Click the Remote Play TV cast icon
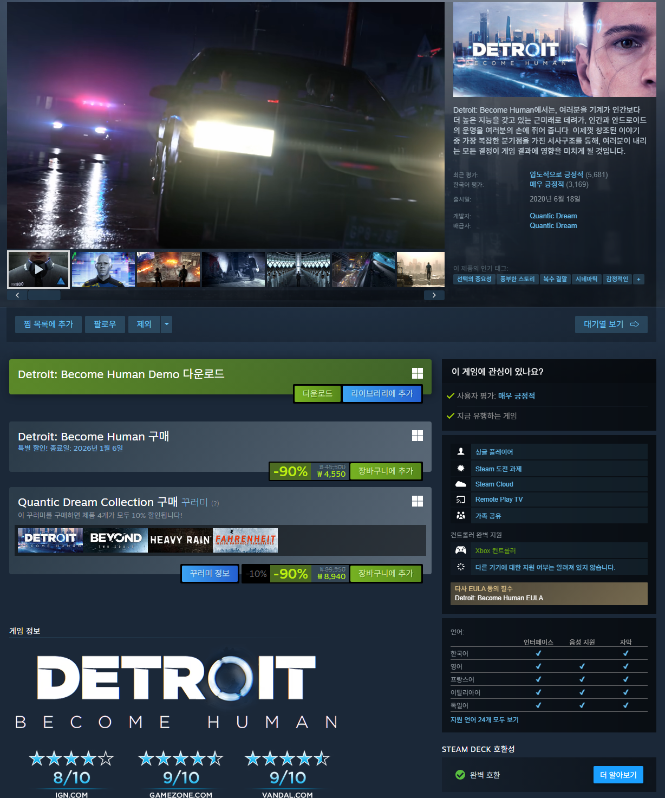The width and height of the screenshot is (665, 798). pyautogui.click(x=461, y=499)
